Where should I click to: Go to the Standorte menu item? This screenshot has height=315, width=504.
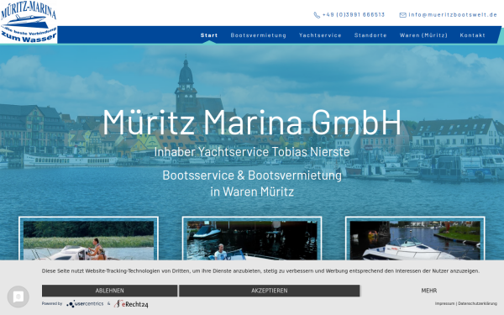click(x=370, y=35)
